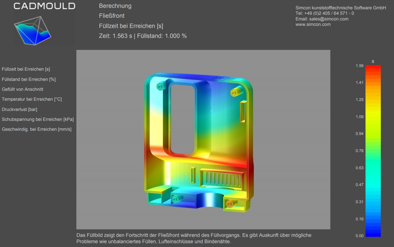Image resolution: width=394 pixels, height=247 pixels.
Task: Click the Zeit 1.563 s Füllstand status line
Action: coord(143,36)
